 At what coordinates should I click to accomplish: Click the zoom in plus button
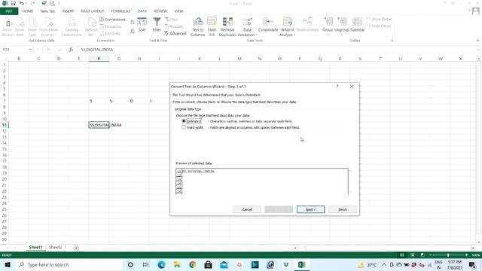466,255
